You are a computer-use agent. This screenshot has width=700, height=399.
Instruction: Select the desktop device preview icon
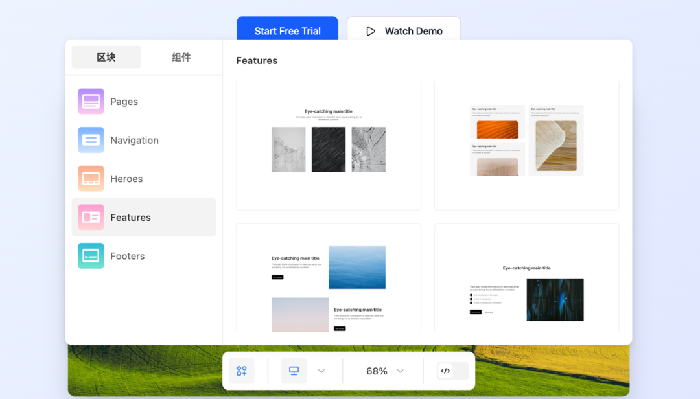click(294, 371)
